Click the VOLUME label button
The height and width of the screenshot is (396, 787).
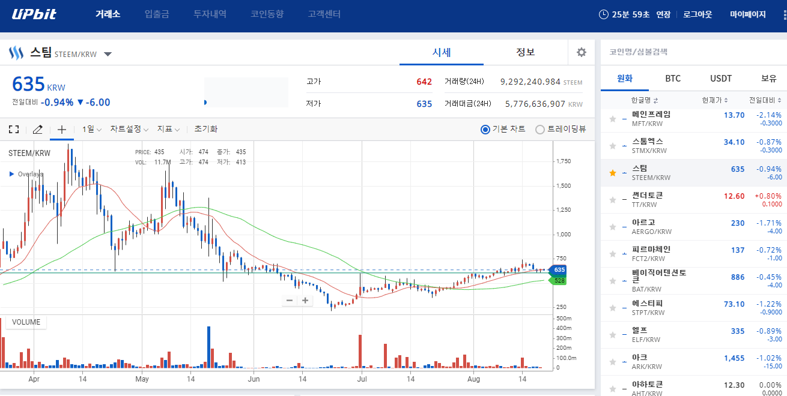[x=26, y=322]
